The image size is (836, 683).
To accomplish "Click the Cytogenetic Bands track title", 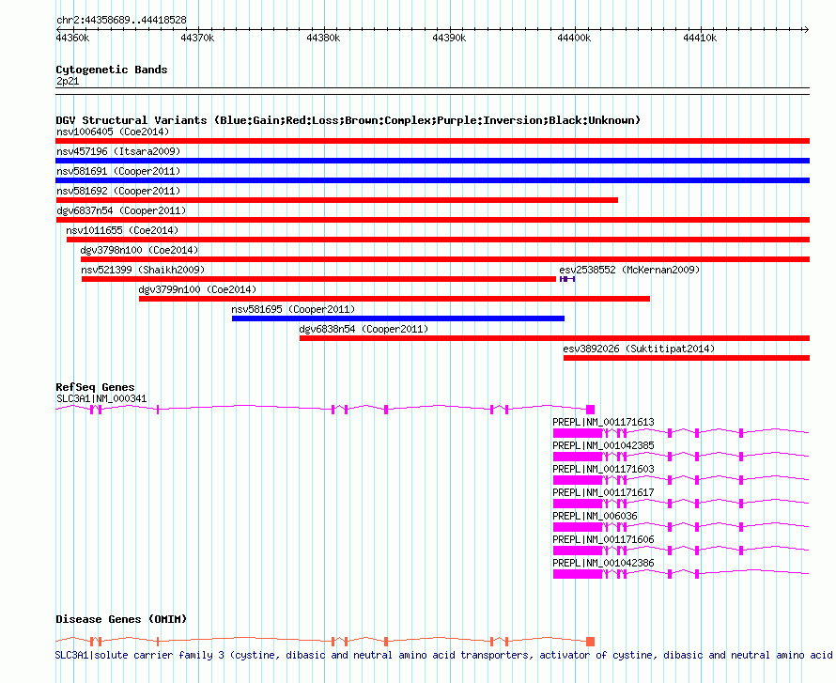I will pyautogui.click(x=112, y=70).
